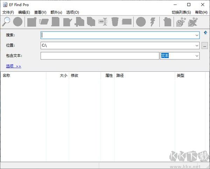
Task: Click the slanted sheet with speed lines icon
Action: (x=44, y=22)
